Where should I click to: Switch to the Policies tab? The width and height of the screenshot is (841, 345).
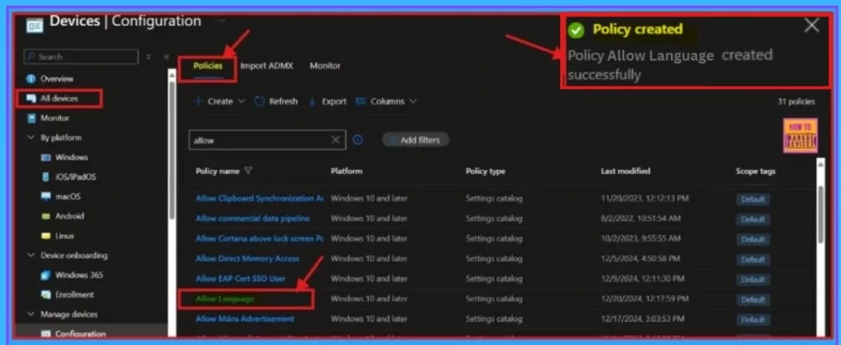[208, 66]
